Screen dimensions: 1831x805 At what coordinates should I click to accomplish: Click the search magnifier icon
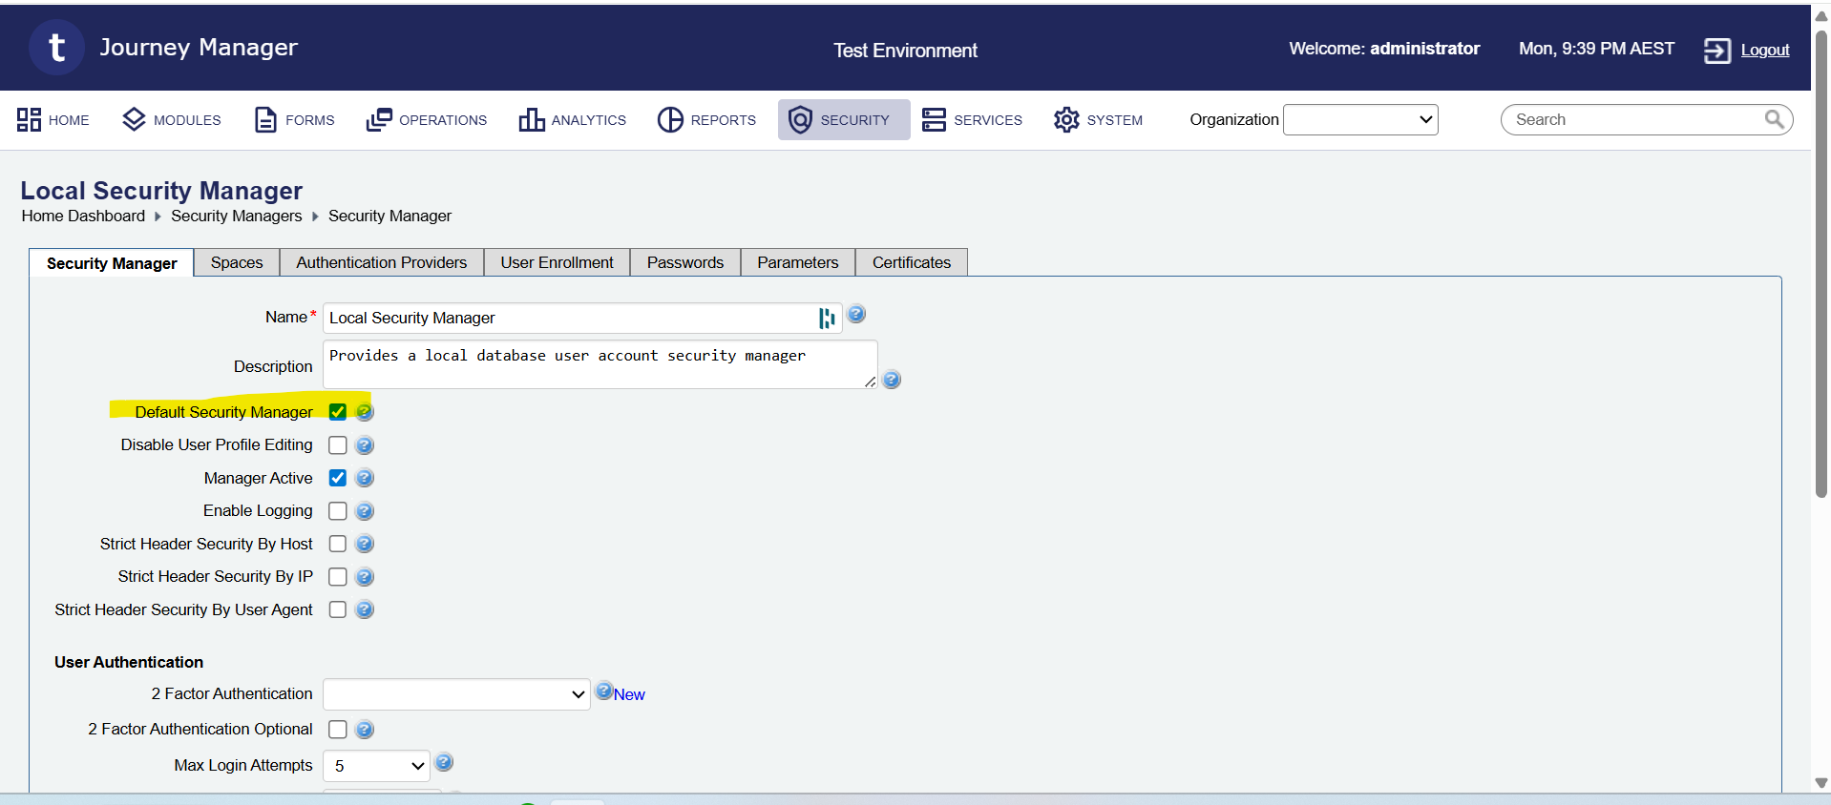pos(1774,119)
